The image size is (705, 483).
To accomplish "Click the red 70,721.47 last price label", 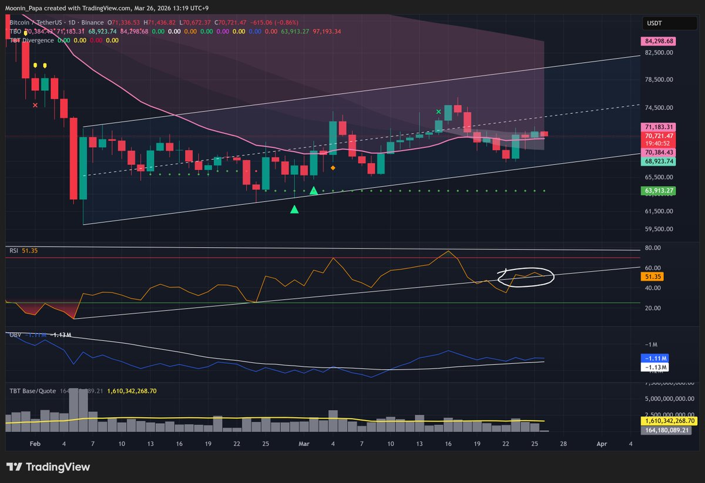I will point(658,135).
